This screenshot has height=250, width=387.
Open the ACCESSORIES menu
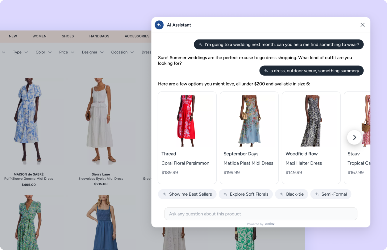(x=137, y=36)
